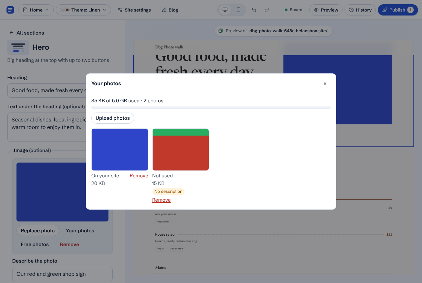Open the Theme: Linen dropdown
This screenshot has width=422, height=283.
tap(83, 10)
